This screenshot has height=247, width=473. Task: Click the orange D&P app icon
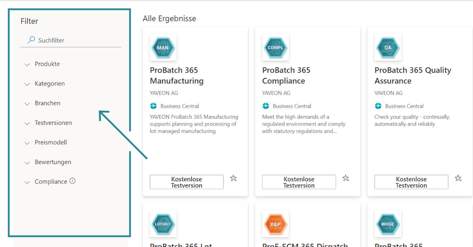(275, 224)
